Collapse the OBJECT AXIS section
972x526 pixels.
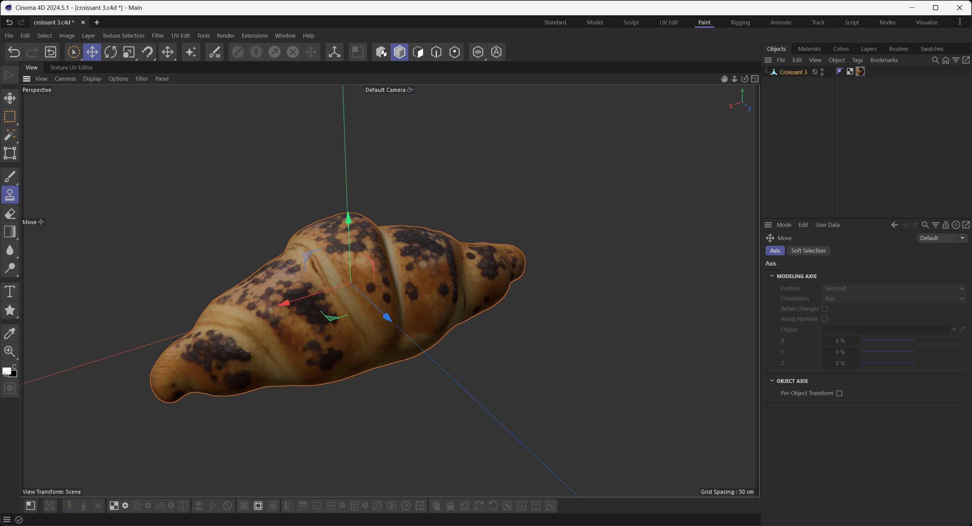coord(772,381)
